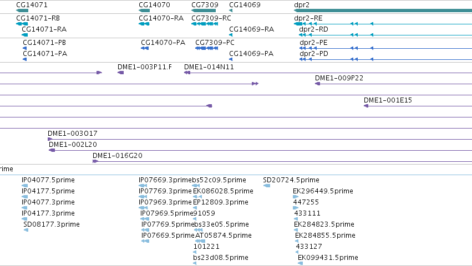The width and height of the screenshot is (472, 266).
Task: Click the 433127 EST label
Action: [x=309, y=247]
